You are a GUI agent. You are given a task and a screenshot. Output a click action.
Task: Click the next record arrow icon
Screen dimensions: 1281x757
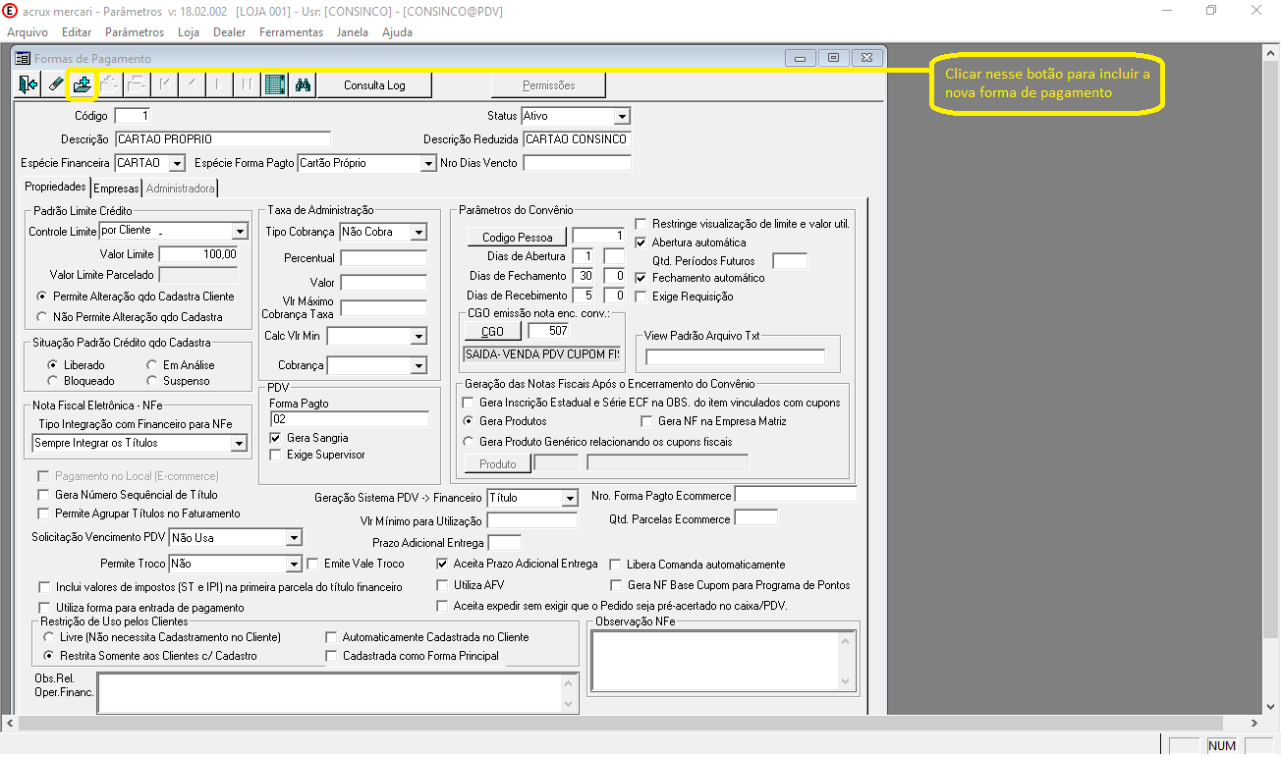[218, 85]
